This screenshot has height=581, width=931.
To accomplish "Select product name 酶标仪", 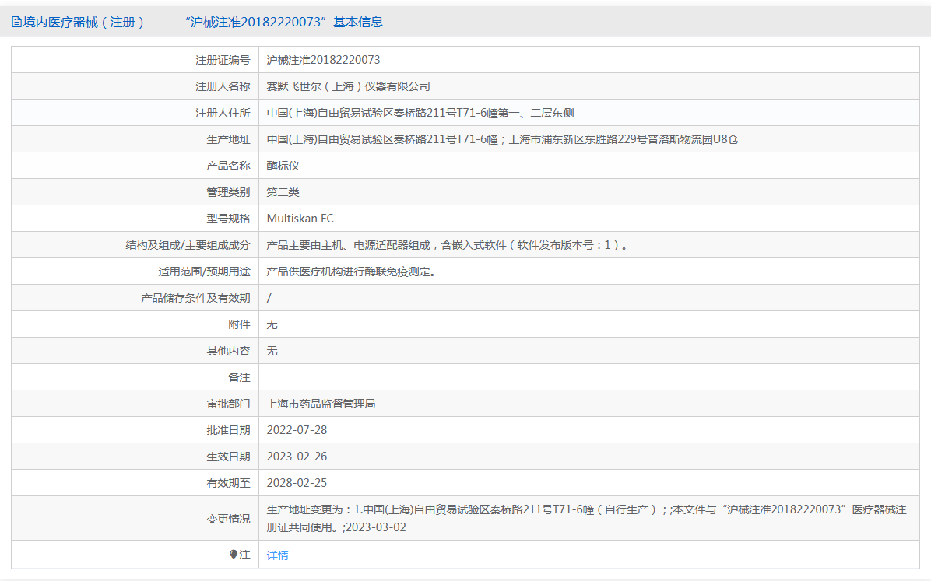I will (x=283, y=166).
